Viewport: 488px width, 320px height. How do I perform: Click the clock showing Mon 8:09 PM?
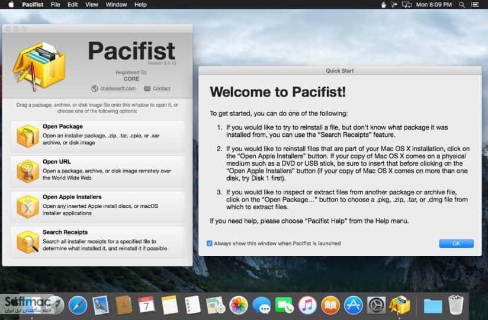[x=434, y=5]
